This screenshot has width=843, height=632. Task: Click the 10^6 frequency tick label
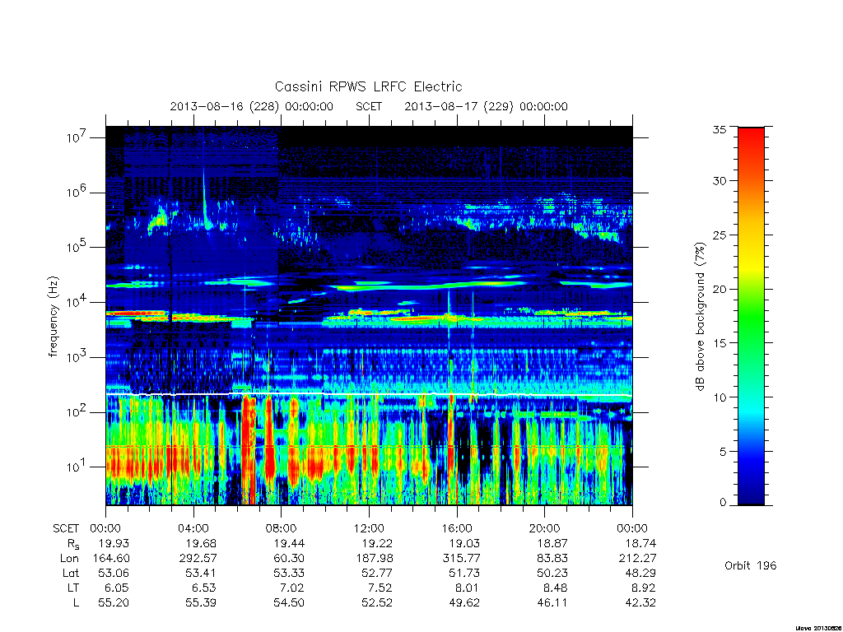click(x=78, y=192)
